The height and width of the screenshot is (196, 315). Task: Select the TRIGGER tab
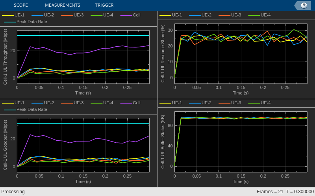(104, 5)
